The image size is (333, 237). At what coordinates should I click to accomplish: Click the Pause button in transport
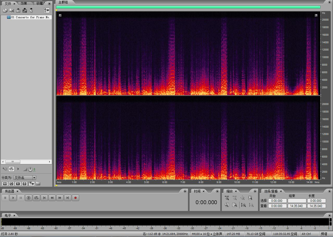21,198
